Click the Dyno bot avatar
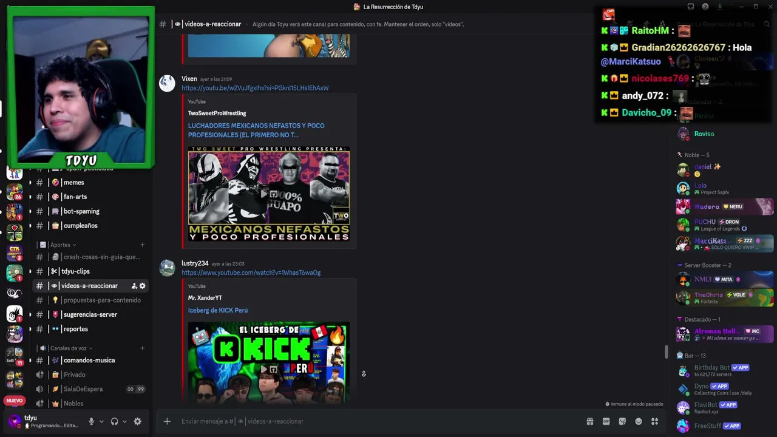Screen dimensions: 777x437 point(684,389)
